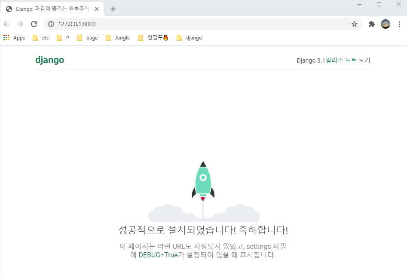Open the etc bookmark folder
This screenshot has width=407, height=278.
click(x=41, y=38)
